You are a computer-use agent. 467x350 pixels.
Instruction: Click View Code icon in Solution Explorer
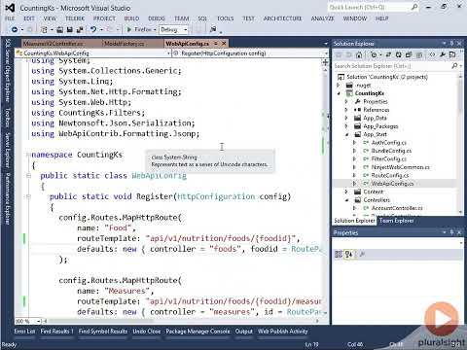[x=432, y=54]
